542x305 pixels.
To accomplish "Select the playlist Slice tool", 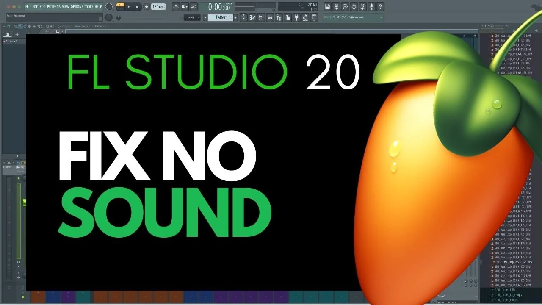I will point(39,26).
